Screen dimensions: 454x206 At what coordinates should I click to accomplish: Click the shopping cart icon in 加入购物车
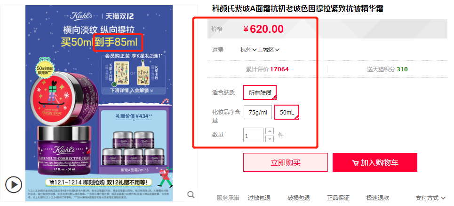pyautogui.click(x=355, y=163)
